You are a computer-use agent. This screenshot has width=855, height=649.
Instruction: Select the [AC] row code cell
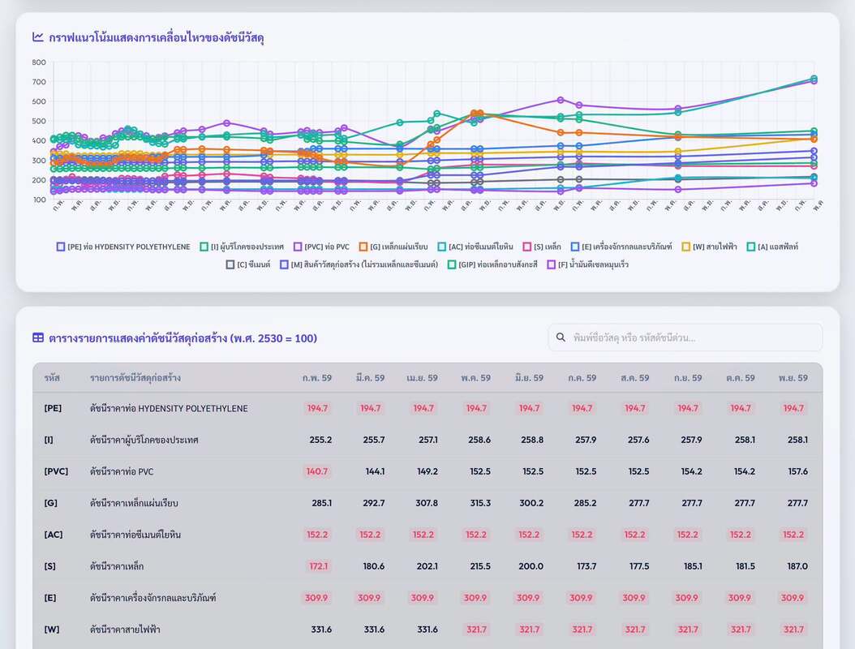(54, 535)
